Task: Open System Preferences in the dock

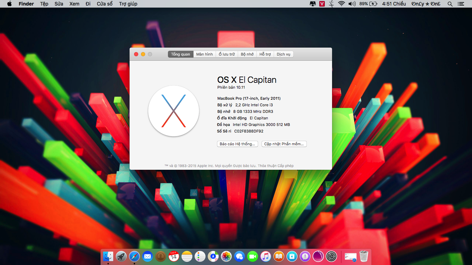Action: coord(331,256)
